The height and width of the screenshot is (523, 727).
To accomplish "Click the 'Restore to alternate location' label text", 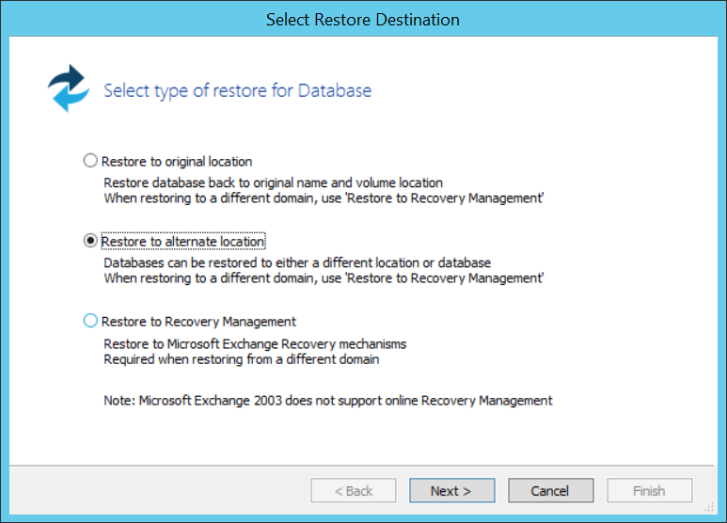I will (183, 242).
